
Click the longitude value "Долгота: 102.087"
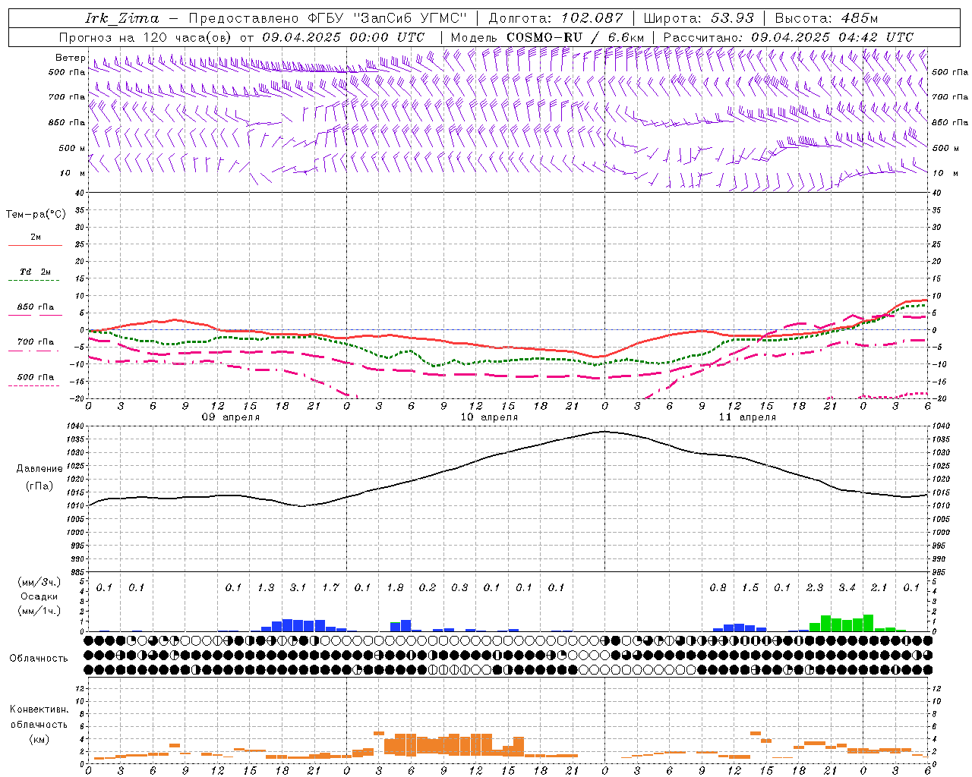[556, 18]
